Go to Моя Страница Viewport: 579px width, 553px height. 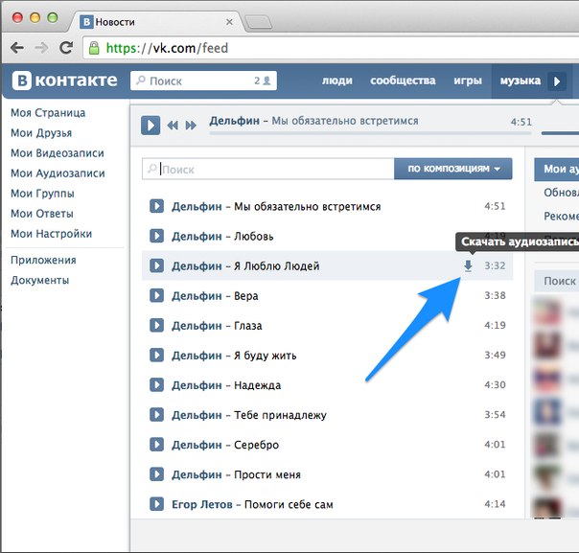coord(48,112)
